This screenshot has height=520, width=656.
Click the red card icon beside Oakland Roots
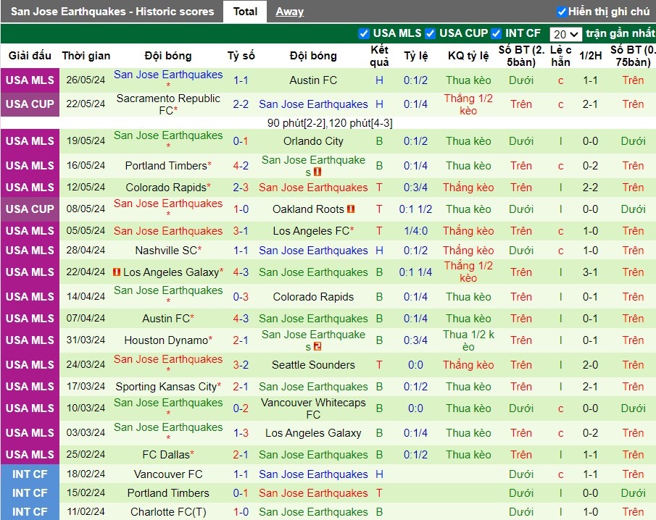click(351, 209)
